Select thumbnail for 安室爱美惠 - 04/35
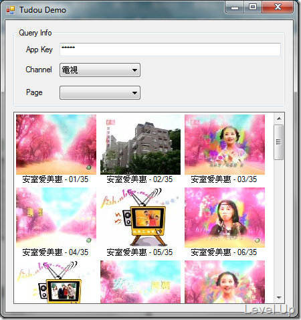This screenshot has width=301, height=320. [56, 218]
